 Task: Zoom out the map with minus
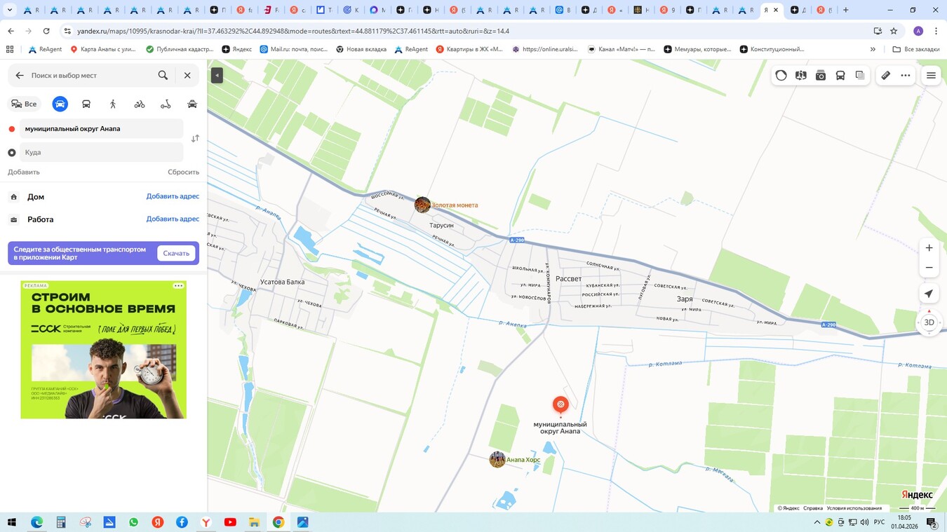tap(929, 268)
